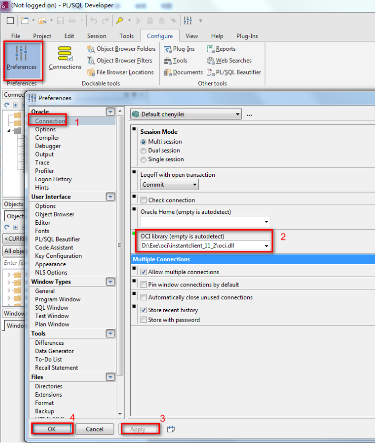Open the Connections ribbon icon
This screenshot has width=375, height=443.
point(65,58)
